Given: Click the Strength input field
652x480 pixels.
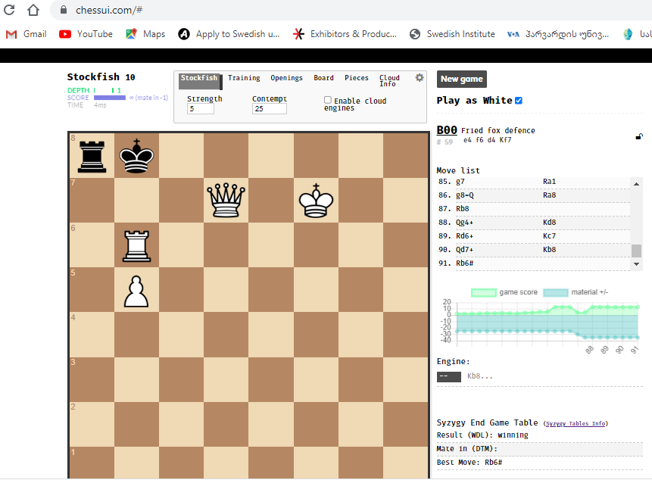Looking at the screenshot, I should click(201, 108).
